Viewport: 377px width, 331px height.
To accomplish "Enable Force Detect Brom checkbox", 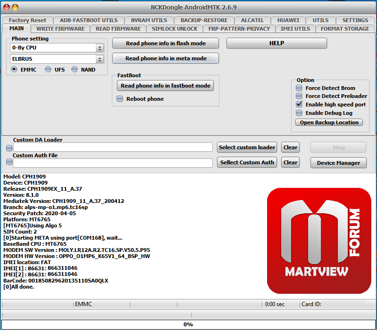I will point(299,88).
